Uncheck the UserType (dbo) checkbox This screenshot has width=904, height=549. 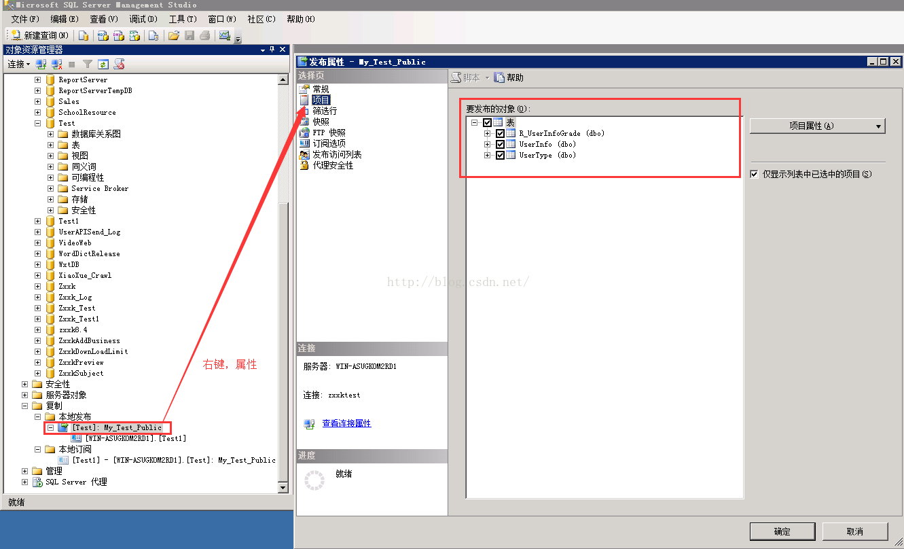(501, 156)
